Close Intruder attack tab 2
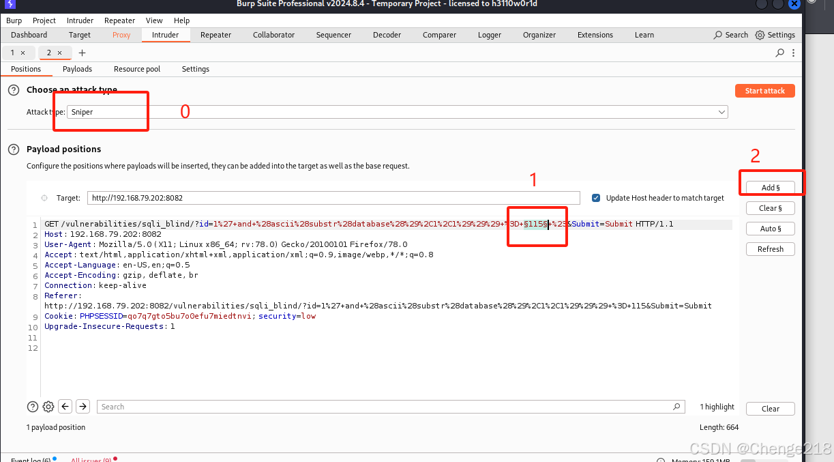This screenshot has width=834, height=462. 59,53
